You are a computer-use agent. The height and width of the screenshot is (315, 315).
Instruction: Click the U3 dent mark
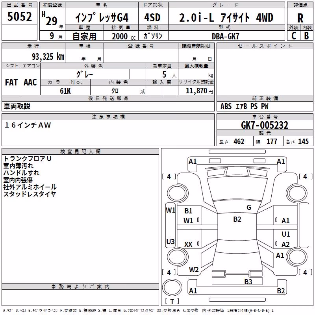170,241
